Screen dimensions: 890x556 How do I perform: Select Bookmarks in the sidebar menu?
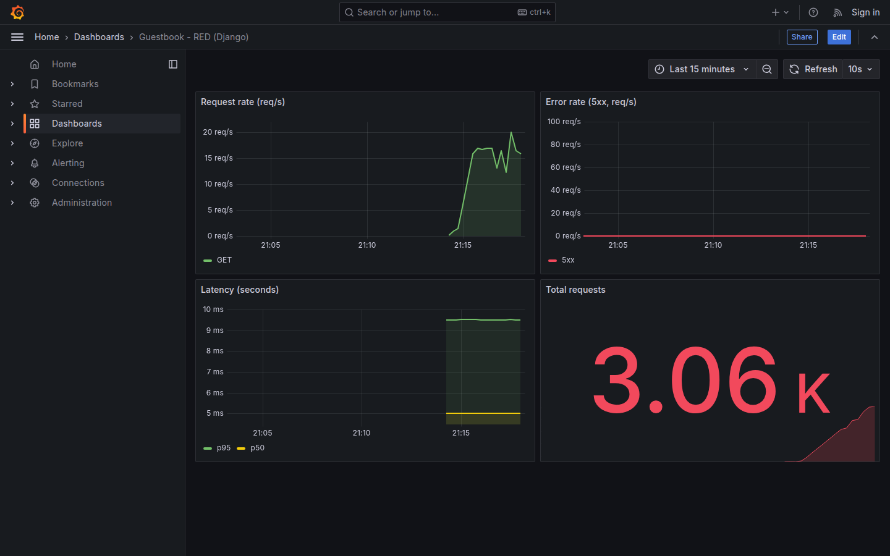pos(75,84)
